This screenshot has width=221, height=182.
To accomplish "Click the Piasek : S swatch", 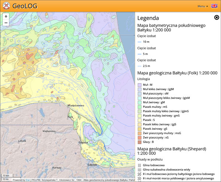I will (139, 120).
